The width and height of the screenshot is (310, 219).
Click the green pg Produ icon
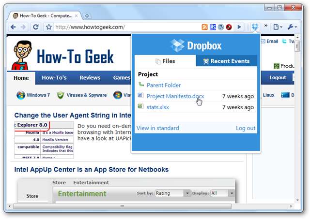coord(277,66)
